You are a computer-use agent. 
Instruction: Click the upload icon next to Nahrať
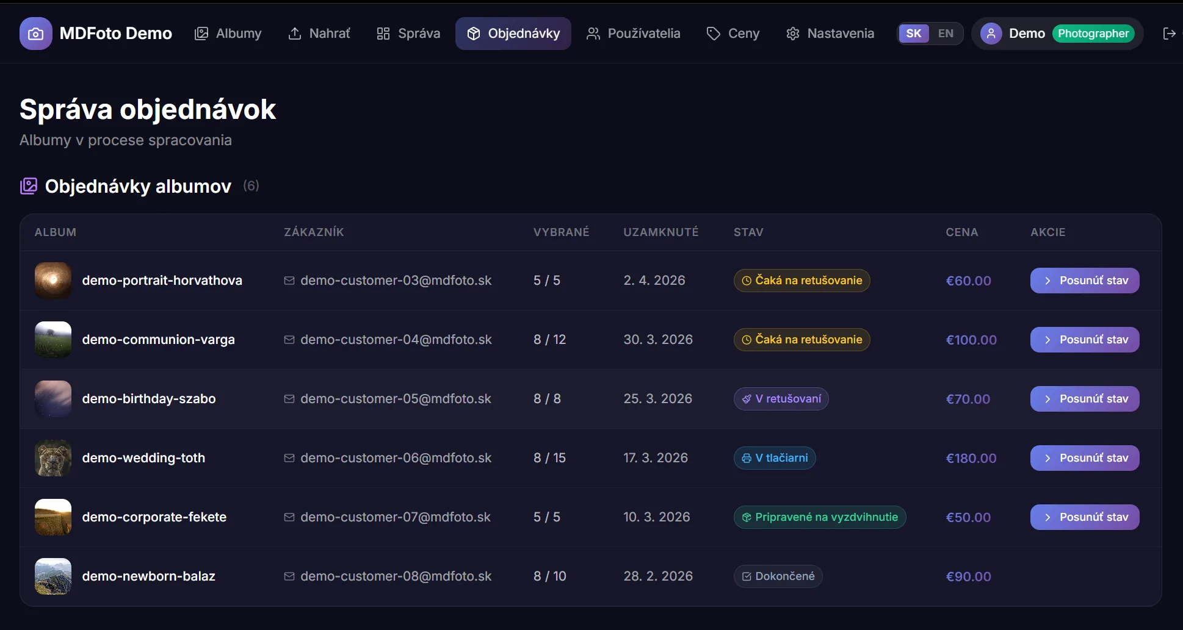295,34
